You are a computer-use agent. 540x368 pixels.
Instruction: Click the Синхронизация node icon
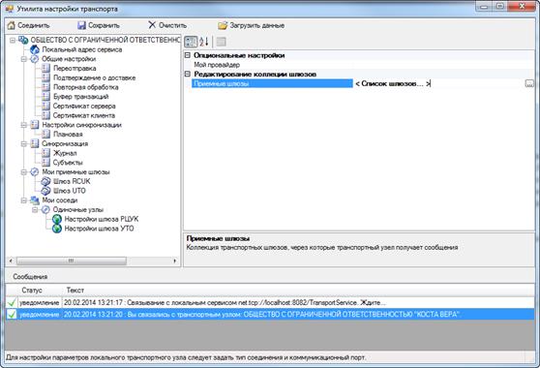click(35, 143)
